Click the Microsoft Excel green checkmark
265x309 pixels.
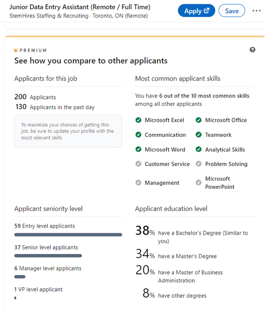coord(138,120)
